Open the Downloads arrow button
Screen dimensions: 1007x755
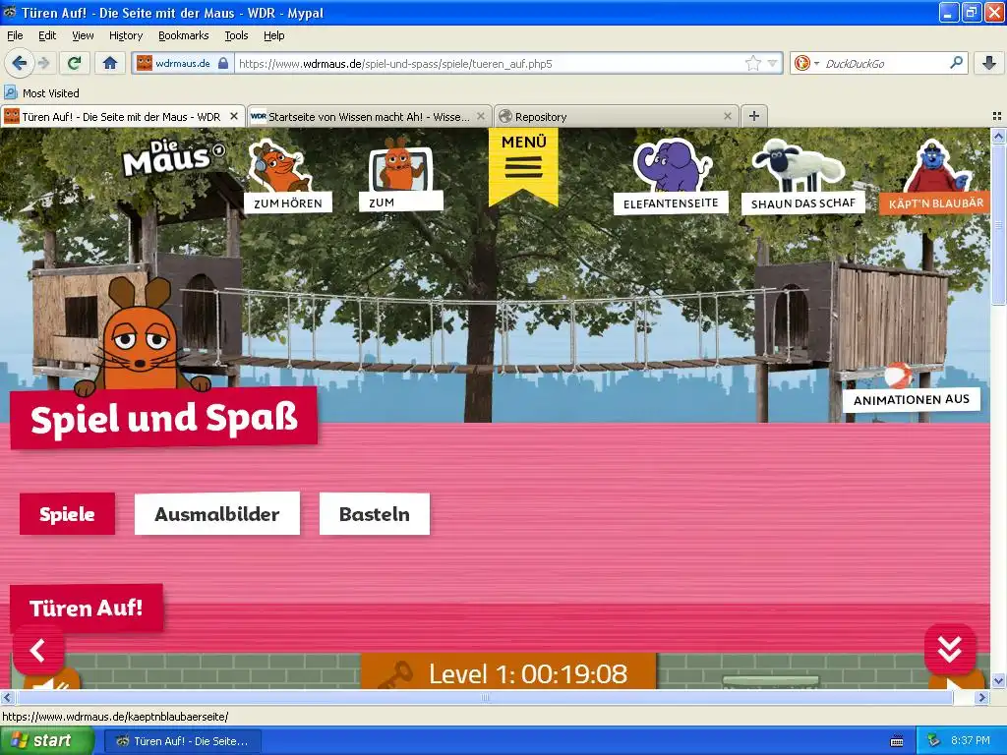[x=989, y=63]
